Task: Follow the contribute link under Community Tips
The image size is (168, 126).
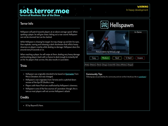Action: tap(142, 77)
